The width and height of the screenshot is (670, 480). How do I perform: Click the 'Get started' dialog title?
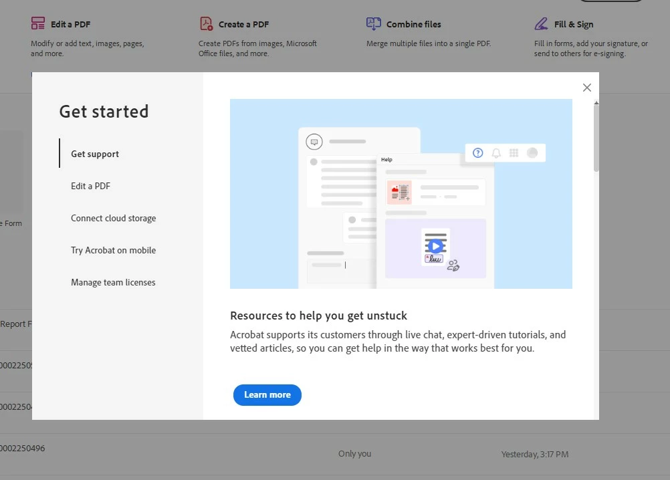tap(104, 112)
